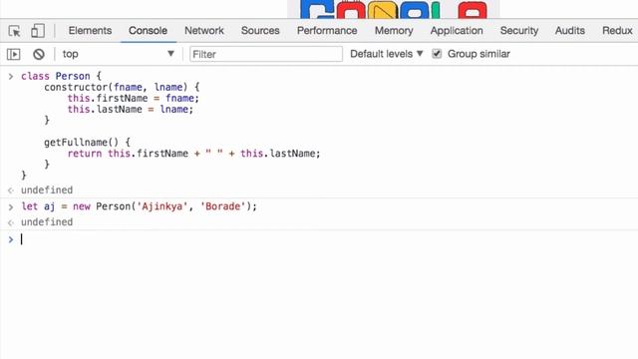Screen dimensions: 638x359
Task: Toggle the Group similar checkbox
Action: 437,54
